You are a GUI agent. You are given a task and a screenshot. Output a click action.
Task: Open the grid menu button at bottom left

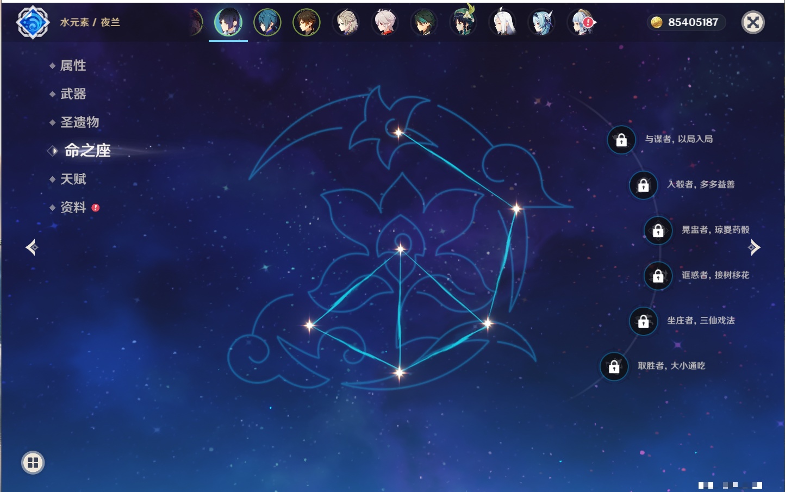[33, 463]
